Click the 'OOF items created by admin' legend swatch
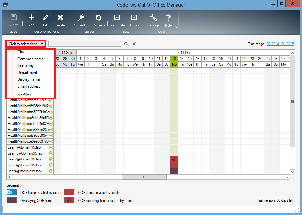 pyautogui.click(x=69, y=192)
